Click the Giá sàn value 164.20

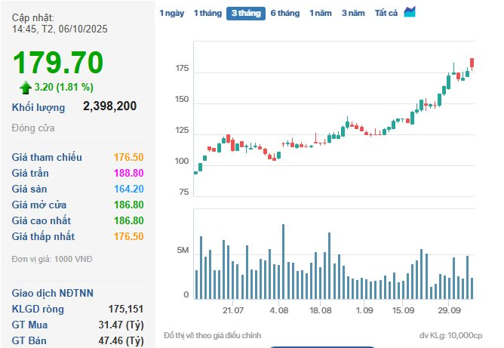[128, 189]
